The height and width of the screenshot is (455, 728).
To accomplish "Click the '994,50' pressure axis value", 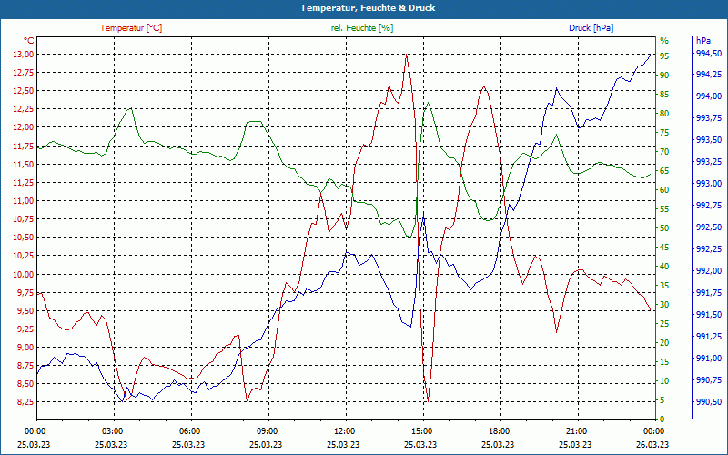I will 709,53.
